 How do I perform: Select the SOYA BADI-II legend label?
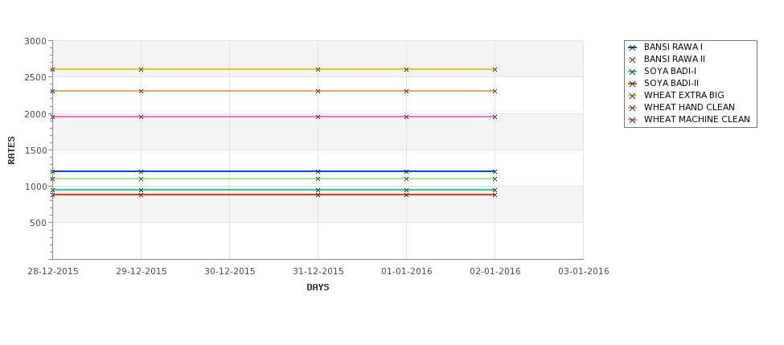point(671,83)
